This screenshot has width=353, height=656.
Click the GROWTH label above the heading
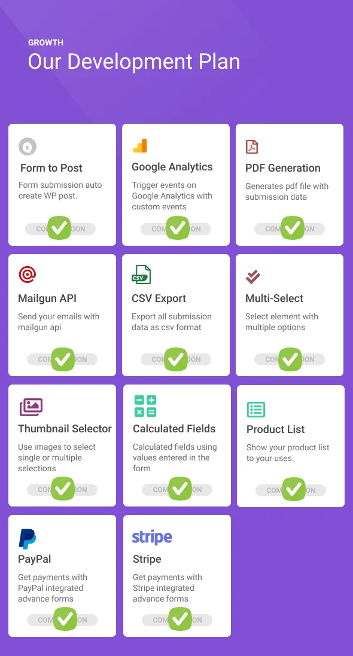pos(46,42)
